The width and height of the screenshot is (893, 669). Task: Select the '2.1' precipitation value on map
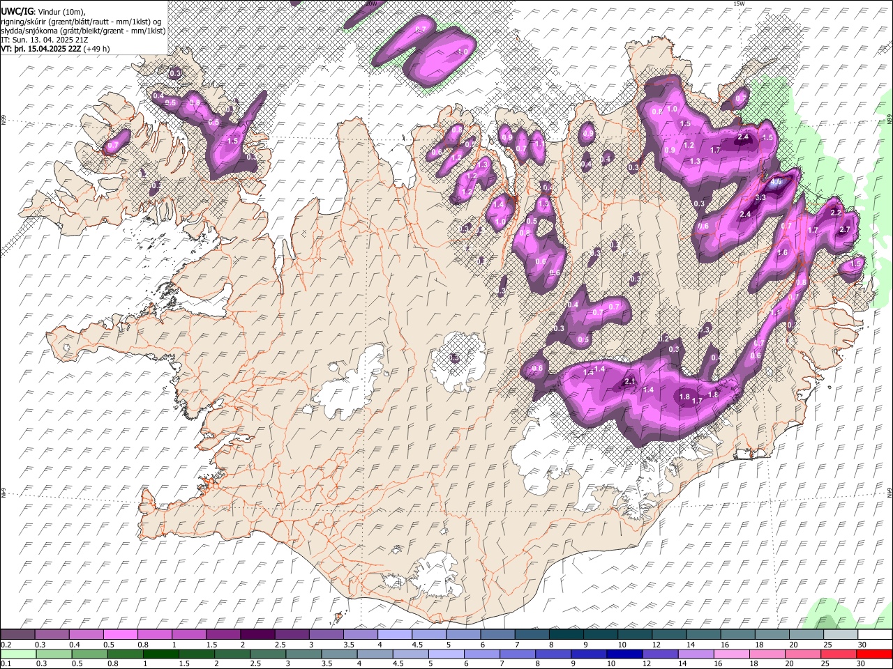630,381
